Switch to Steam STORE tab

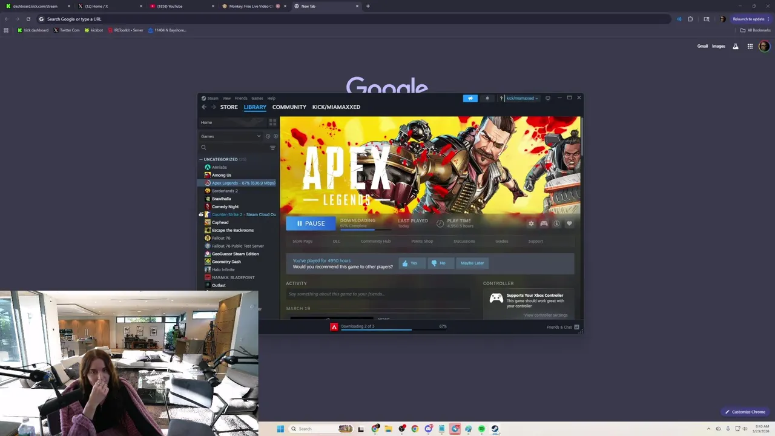[x=229, y=107]
